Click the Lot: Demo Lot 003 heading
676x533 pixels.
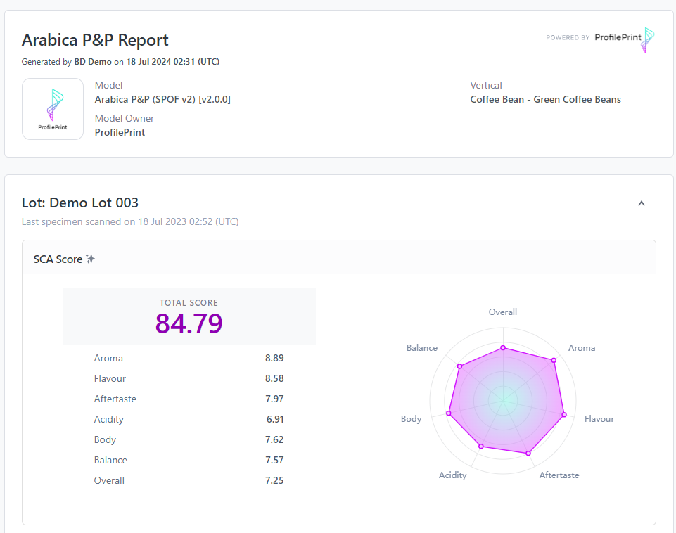coord(80,203)
